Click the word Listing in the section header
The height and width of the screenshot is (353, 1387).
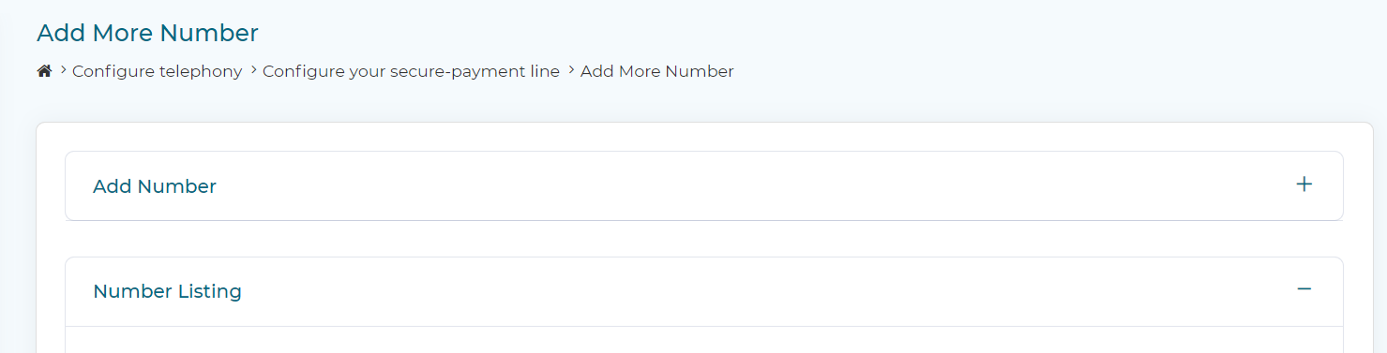pos(209,291)
